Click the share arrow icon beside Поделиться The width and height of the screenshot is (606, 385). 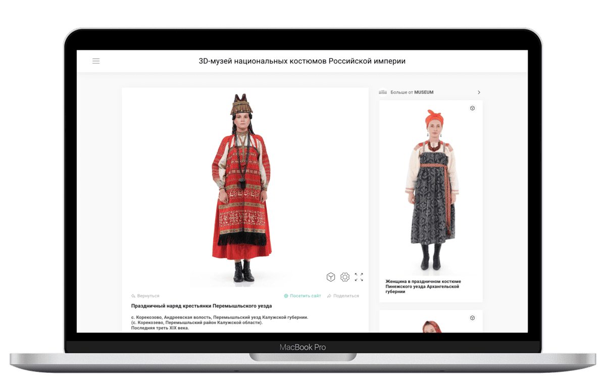329,296
